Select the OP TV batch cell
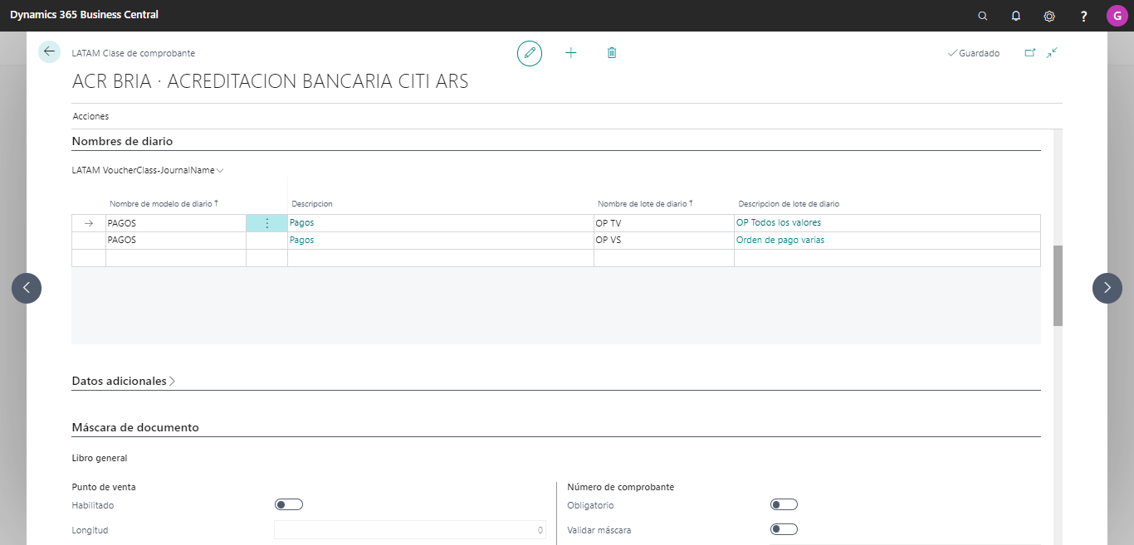This screenshot has height=545, width=1134. point(664,223)
